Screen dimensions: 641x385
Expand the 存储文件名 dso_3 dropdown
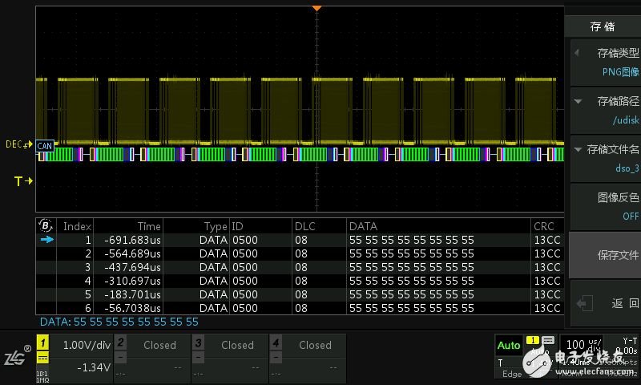[606, 158]
